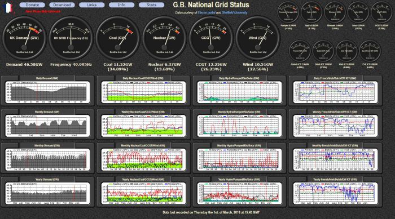Click the UK Grid Frequency gauge
Screen dimensions: 395x219
[x=71, y=38]
